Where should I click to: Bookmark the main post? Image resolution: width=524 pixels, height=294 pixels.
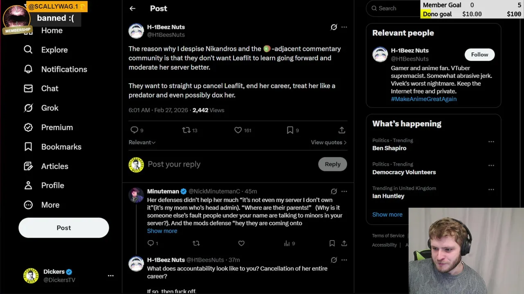tap(290, 130)
